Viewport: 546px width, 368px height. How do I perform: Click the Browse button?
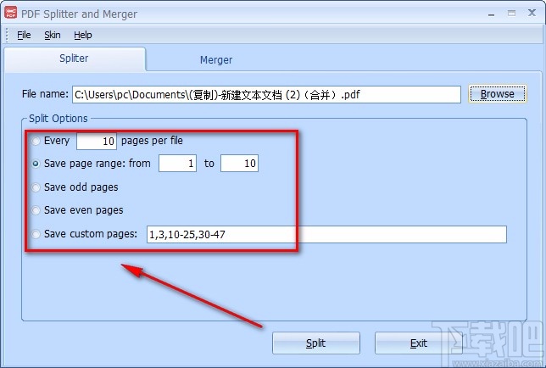(x=497, y=94)
